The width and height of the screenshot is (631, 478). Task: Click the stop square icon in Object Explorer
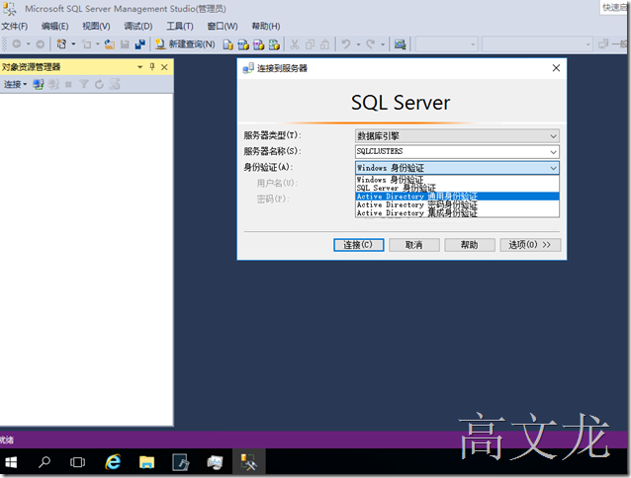point(69,84)
